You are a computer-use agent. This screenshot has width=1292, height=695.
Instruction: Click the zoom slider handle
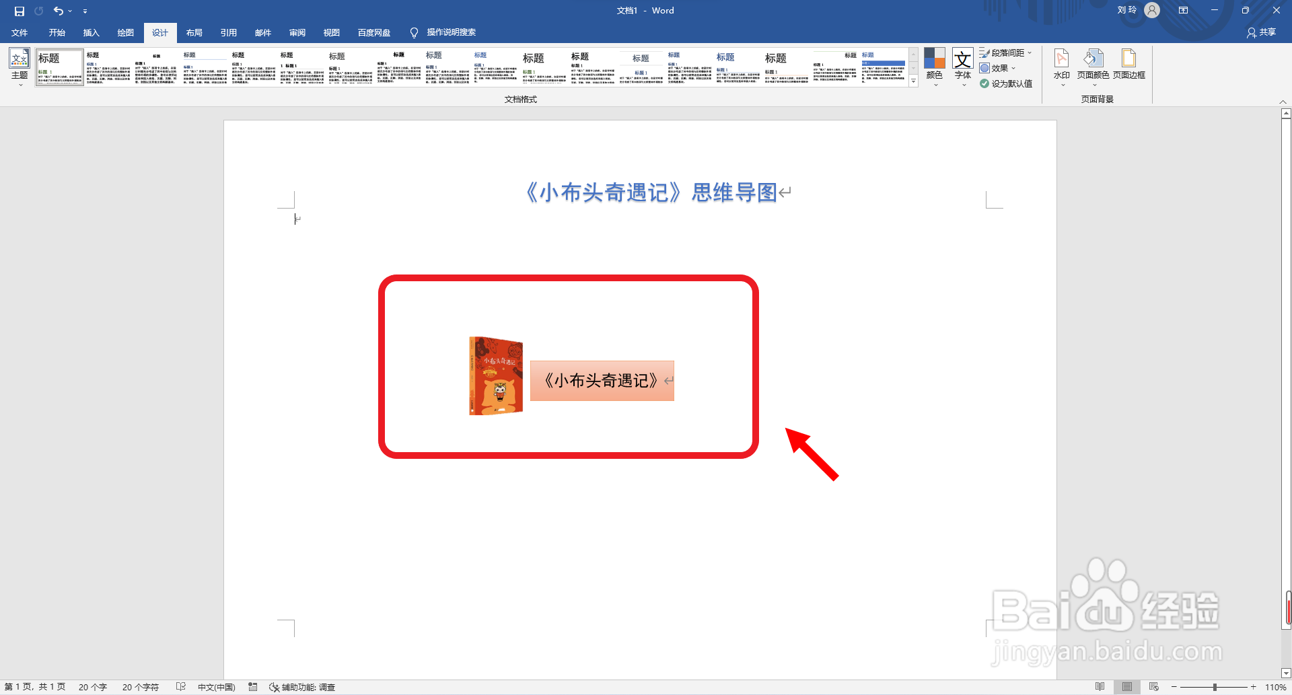[x=1215, y=687]
